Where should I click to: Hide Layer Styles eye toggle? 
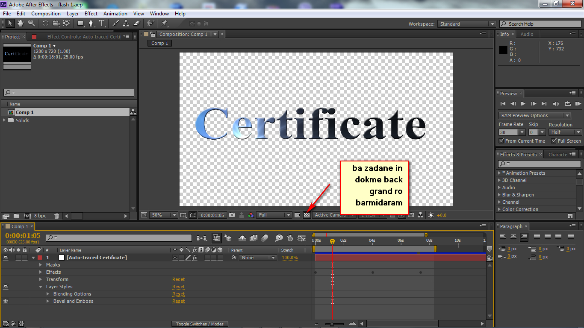(x=6, y=287)
